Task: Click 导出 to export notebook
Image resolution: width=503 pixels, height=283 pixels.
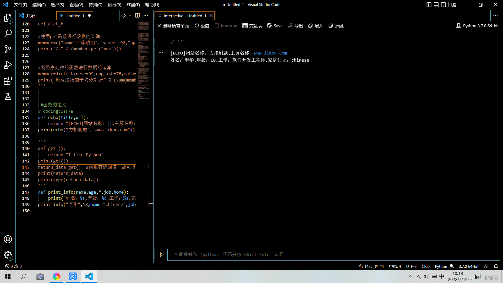Action: (x=296, y=26)
